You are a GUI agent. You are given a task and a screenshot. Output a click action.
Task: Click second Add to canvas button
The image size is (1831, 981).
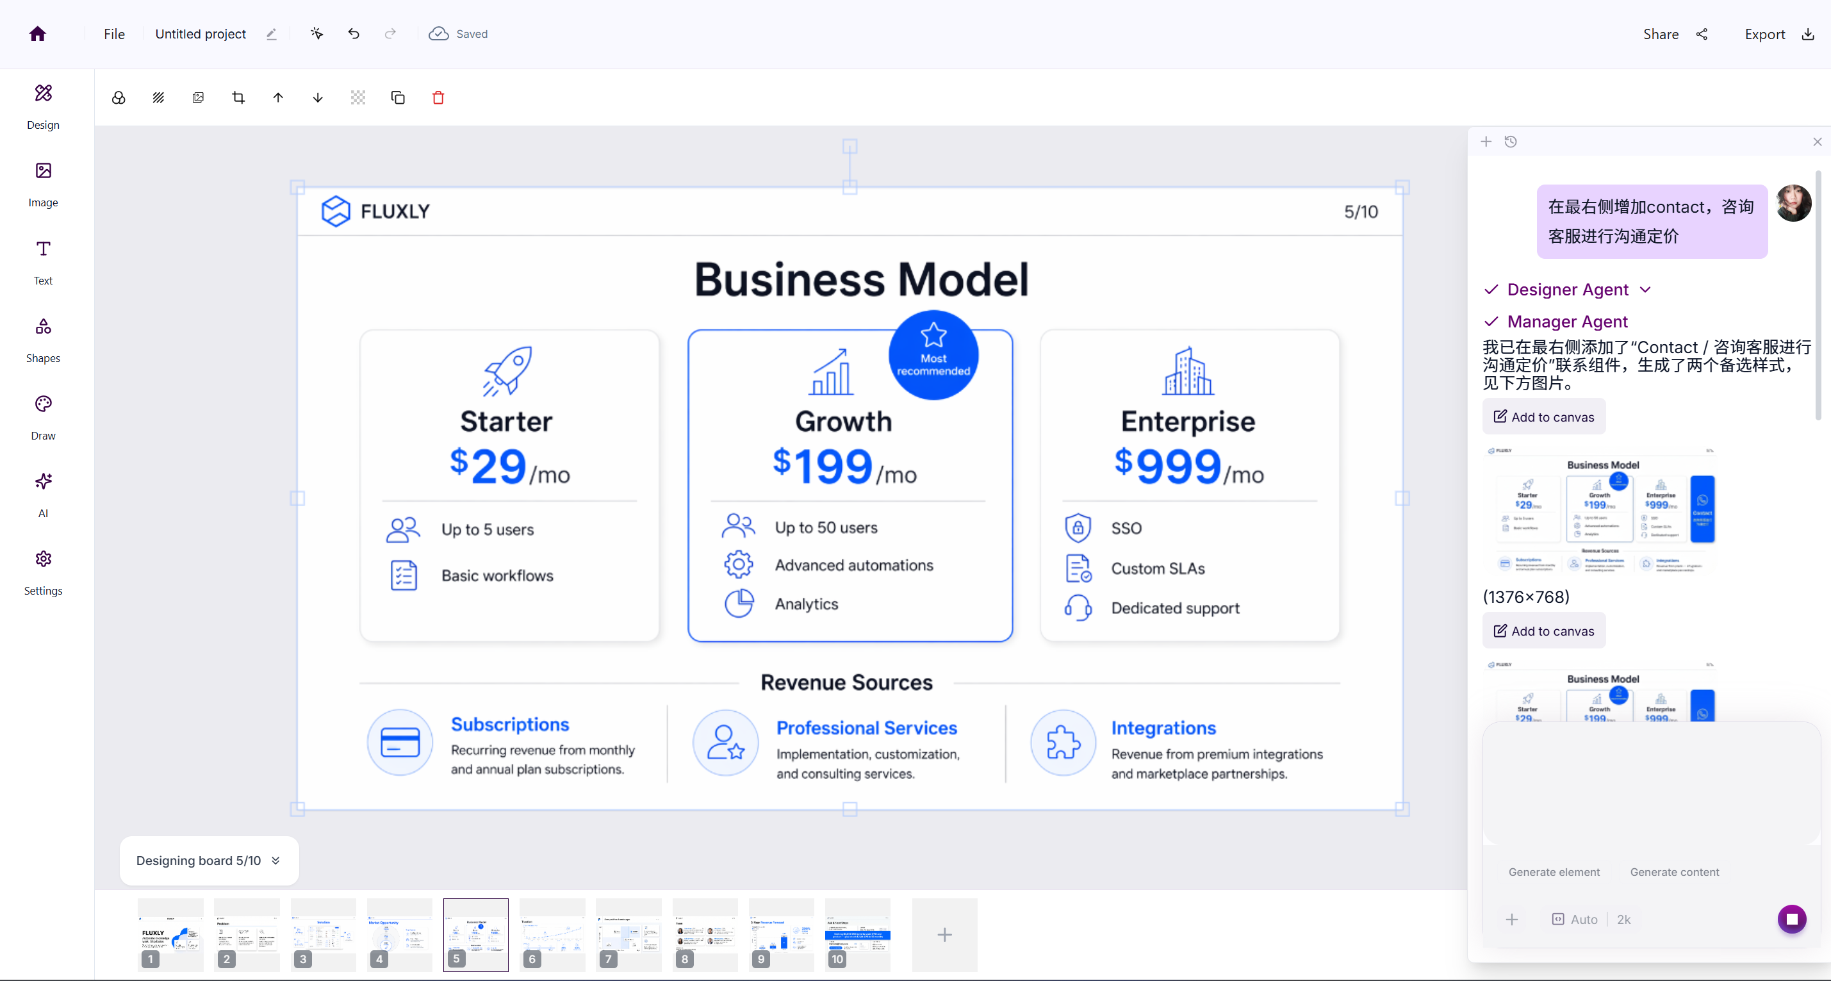(1544, 631)
